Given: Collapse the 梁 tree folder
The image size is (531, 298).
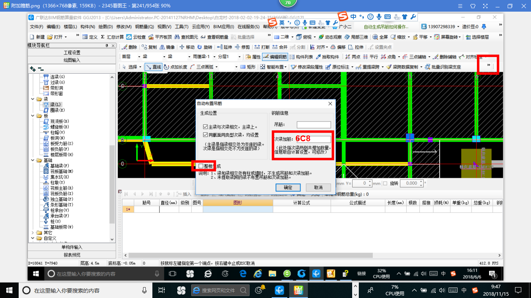Looking at the screenshot, I should pyautogui.click(x=33, y=99).
